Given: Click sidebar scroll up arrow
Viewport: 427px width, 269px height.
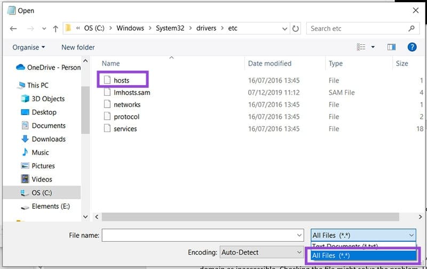Looking at the screenshot, I should tap(85, 61).
